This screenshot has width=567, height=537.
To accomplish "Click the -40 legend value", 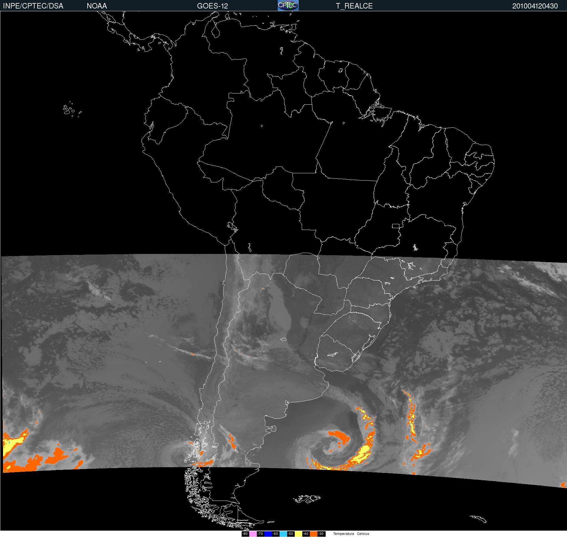I will click(306, 534).
